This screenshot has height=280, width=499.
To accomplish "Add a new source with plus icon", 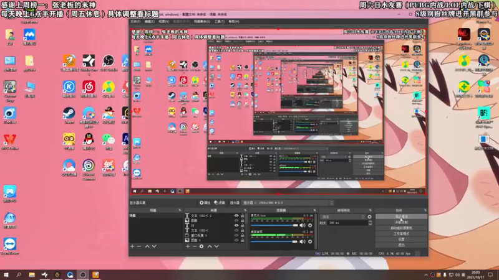I will point(188,246).
